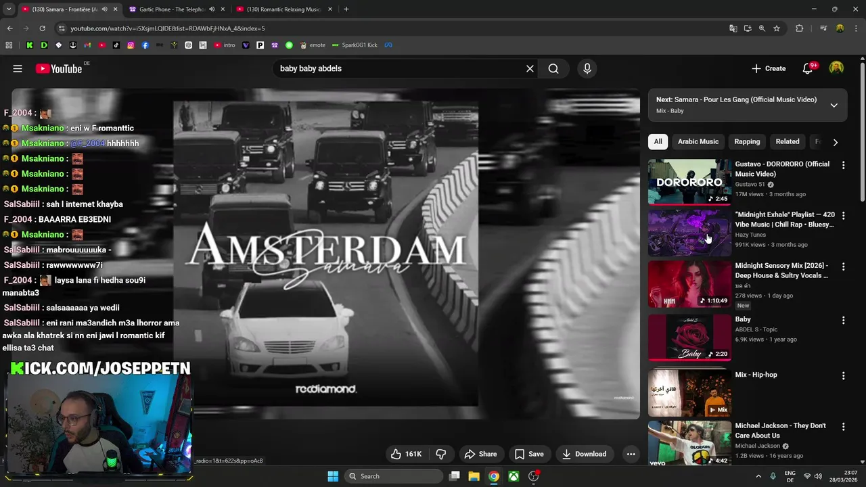Open the Kick bookmark K icon
The image size is (866, 487).
[29, 45]
